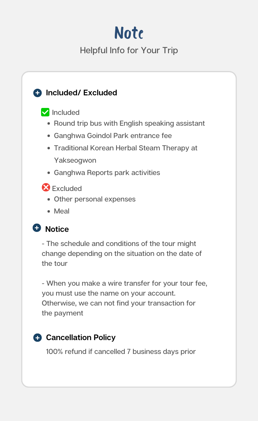Click Traditional Korean Herbal Steam Therapy item
This screenshot has width=258, height=421.
(125, 148)
